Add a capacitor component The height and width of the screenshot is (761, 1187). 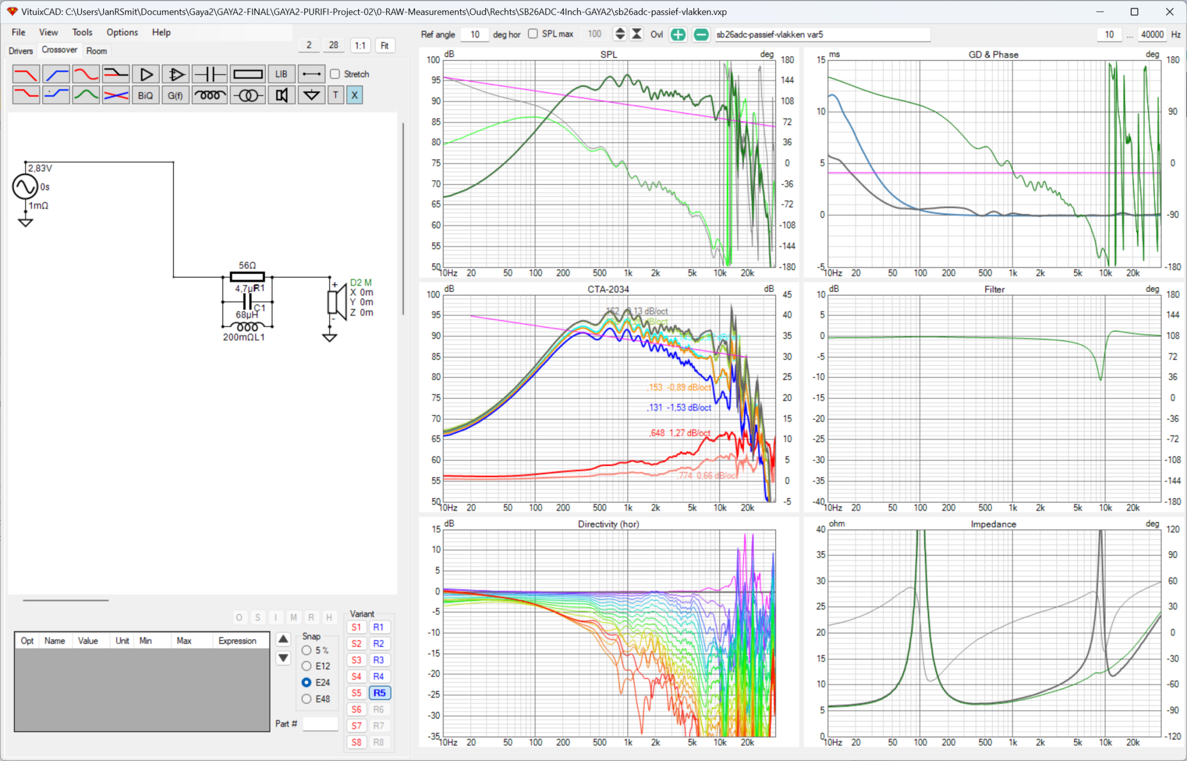point(210,74)
